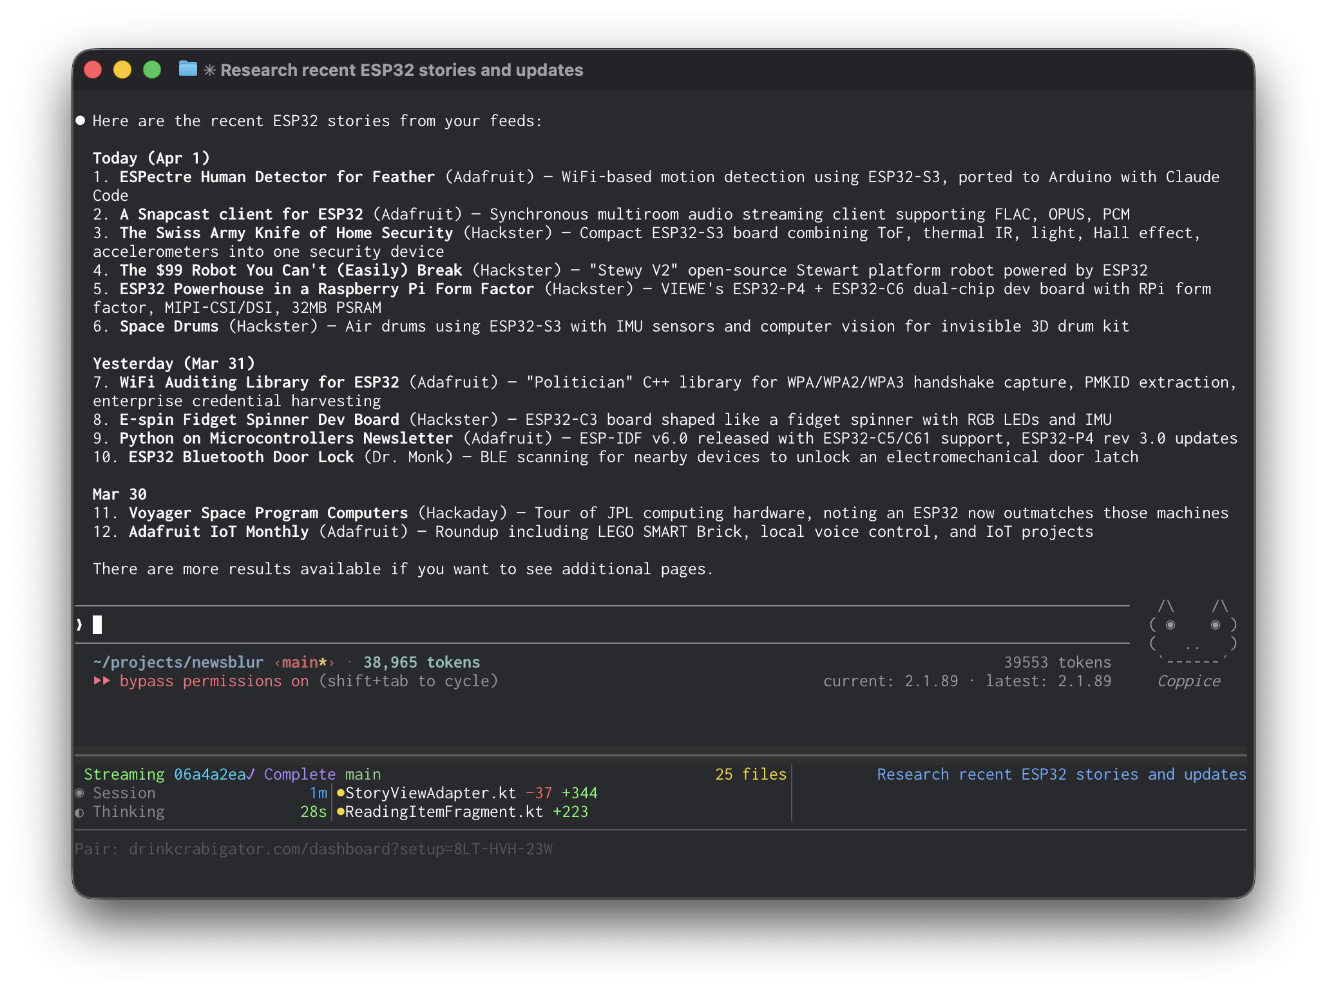Click the half-filled Thinking status icon
This screenshot has width=1327, height=994.
tap(80, 812)
